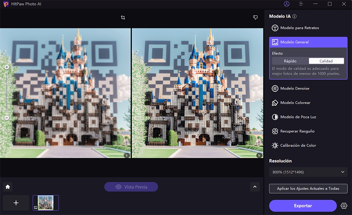Click the enhanced image preview pane

198,93
